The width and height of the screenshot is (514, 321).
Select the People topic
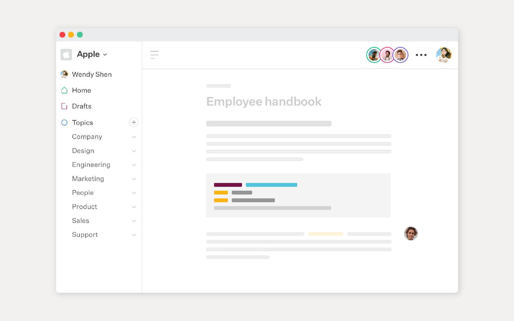[83, 193]
